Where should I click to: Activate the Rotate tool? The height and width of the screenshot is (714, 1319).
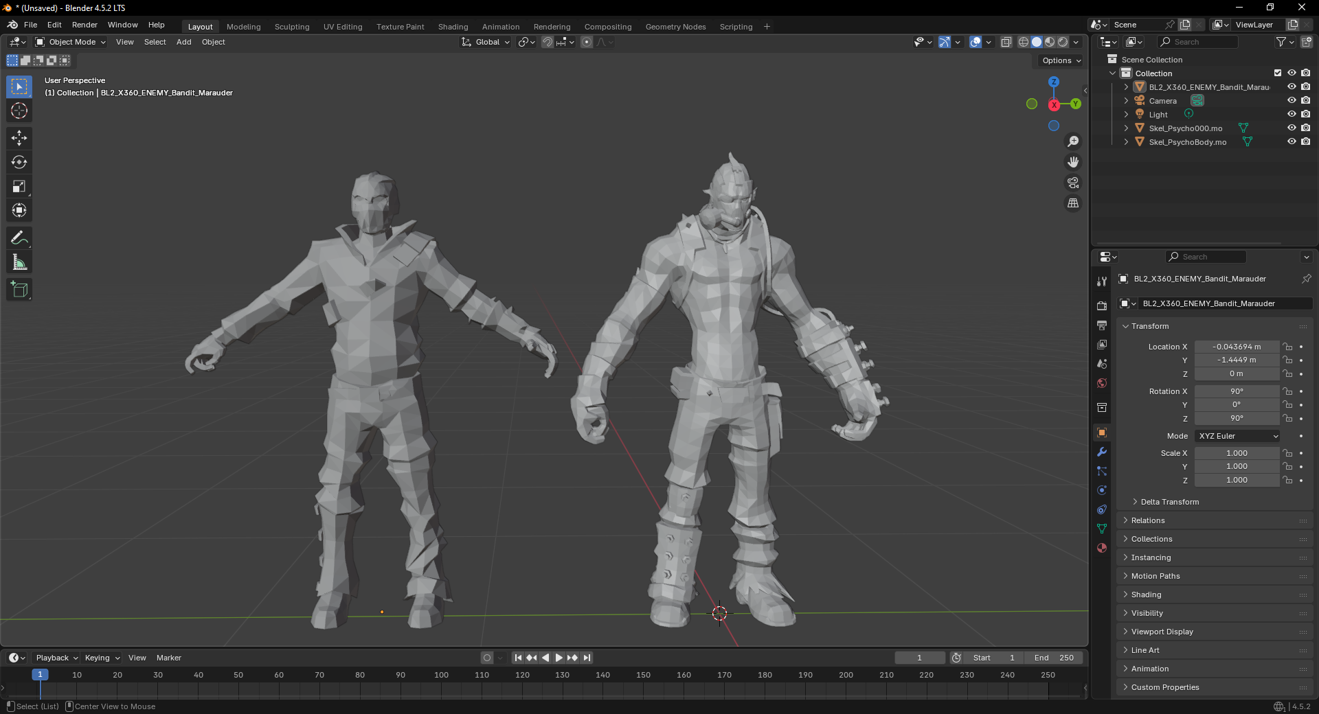pyautogui.click(x=19, y=162)
